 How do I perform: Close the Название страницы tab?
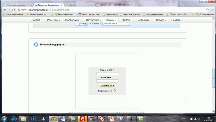pos(31,5)
